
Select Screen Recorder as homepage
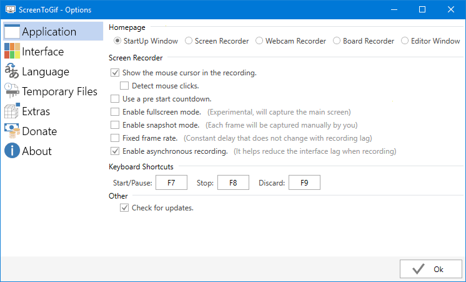pyautogui.click(x=189, y=40)
